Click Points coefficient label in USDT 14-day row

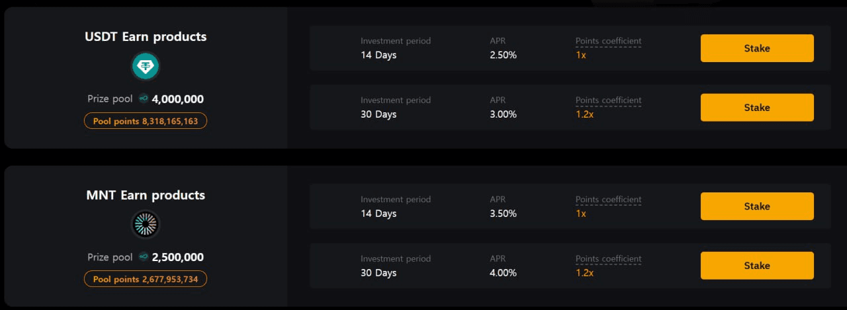click(x=608, y=41)
